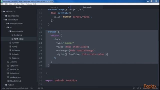
Task: Click the .gitignore file icon
Action: pos(8,65)
